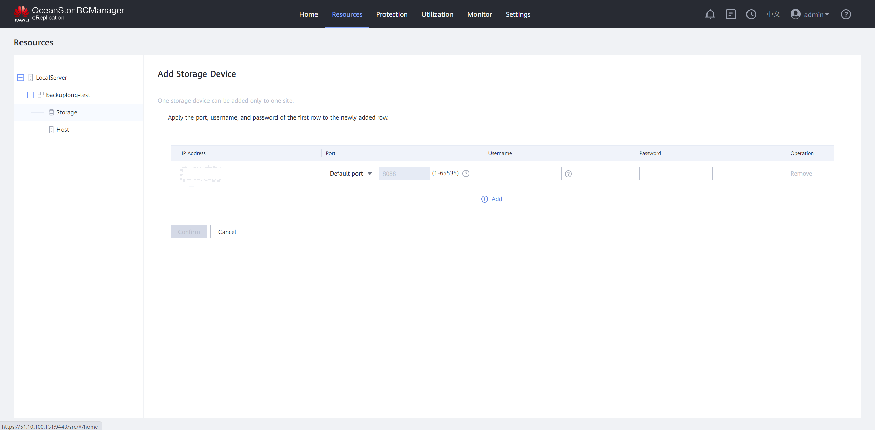This screenshot has width=875, height=430.
Task: Open the Default port dropdown
Action: coord(351,174)
